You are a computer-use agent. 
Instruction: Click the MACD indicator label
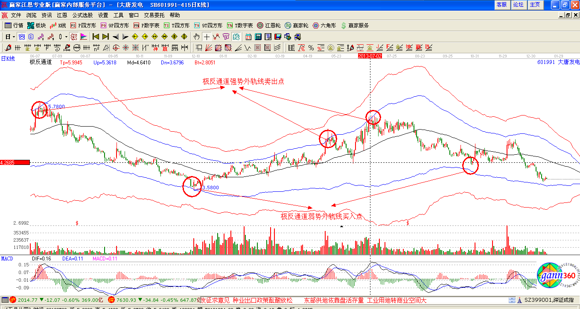(7, 259)
